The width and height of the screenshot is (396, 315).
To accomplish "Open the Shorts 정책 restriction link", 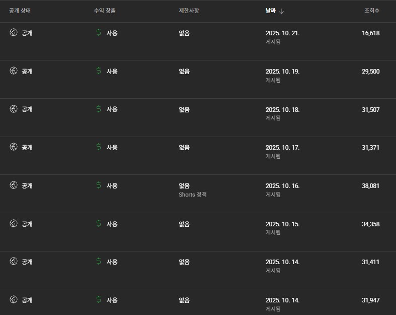I will [x=193, y=195].
